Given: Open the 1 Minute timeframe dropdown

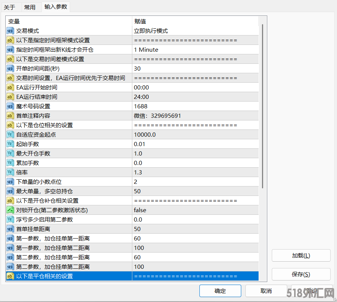Looking at the screenshot, I should coord(195,50).
